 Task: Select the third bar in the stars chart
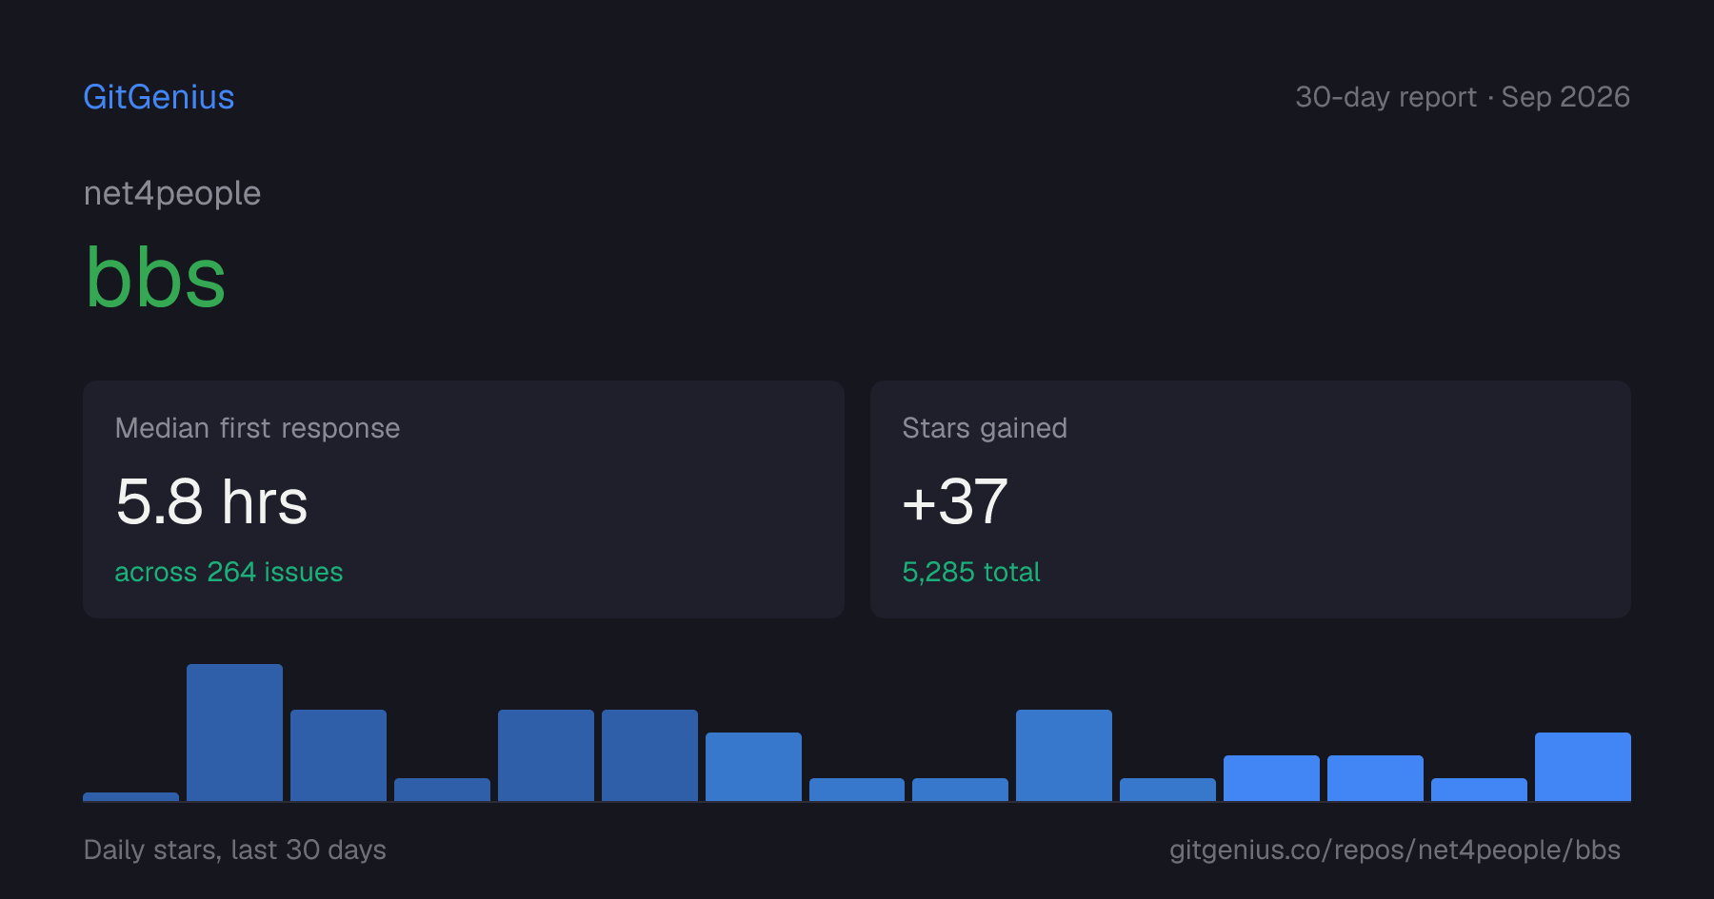[338, 755]
